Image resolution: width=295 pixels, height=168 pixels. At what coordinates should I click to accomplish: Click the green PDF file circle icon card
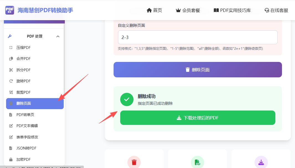point(197,162)
